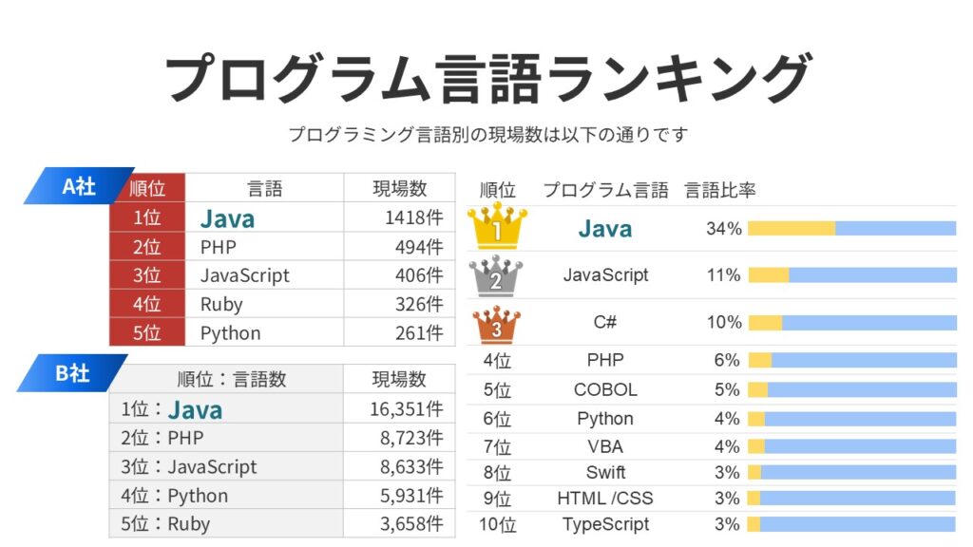Click the bronze number 3 crown icon

(x=496, y=323)
